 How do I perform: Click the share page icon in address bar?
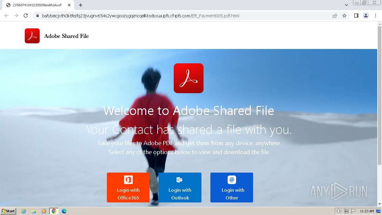335,16
